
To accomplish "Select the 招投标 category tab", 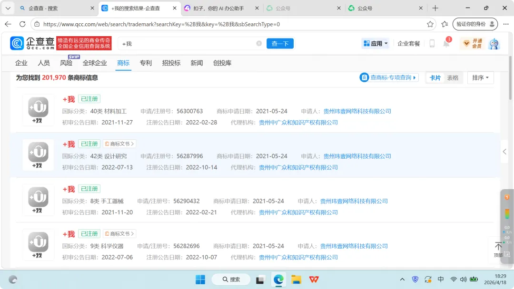I will pos(171,63).
